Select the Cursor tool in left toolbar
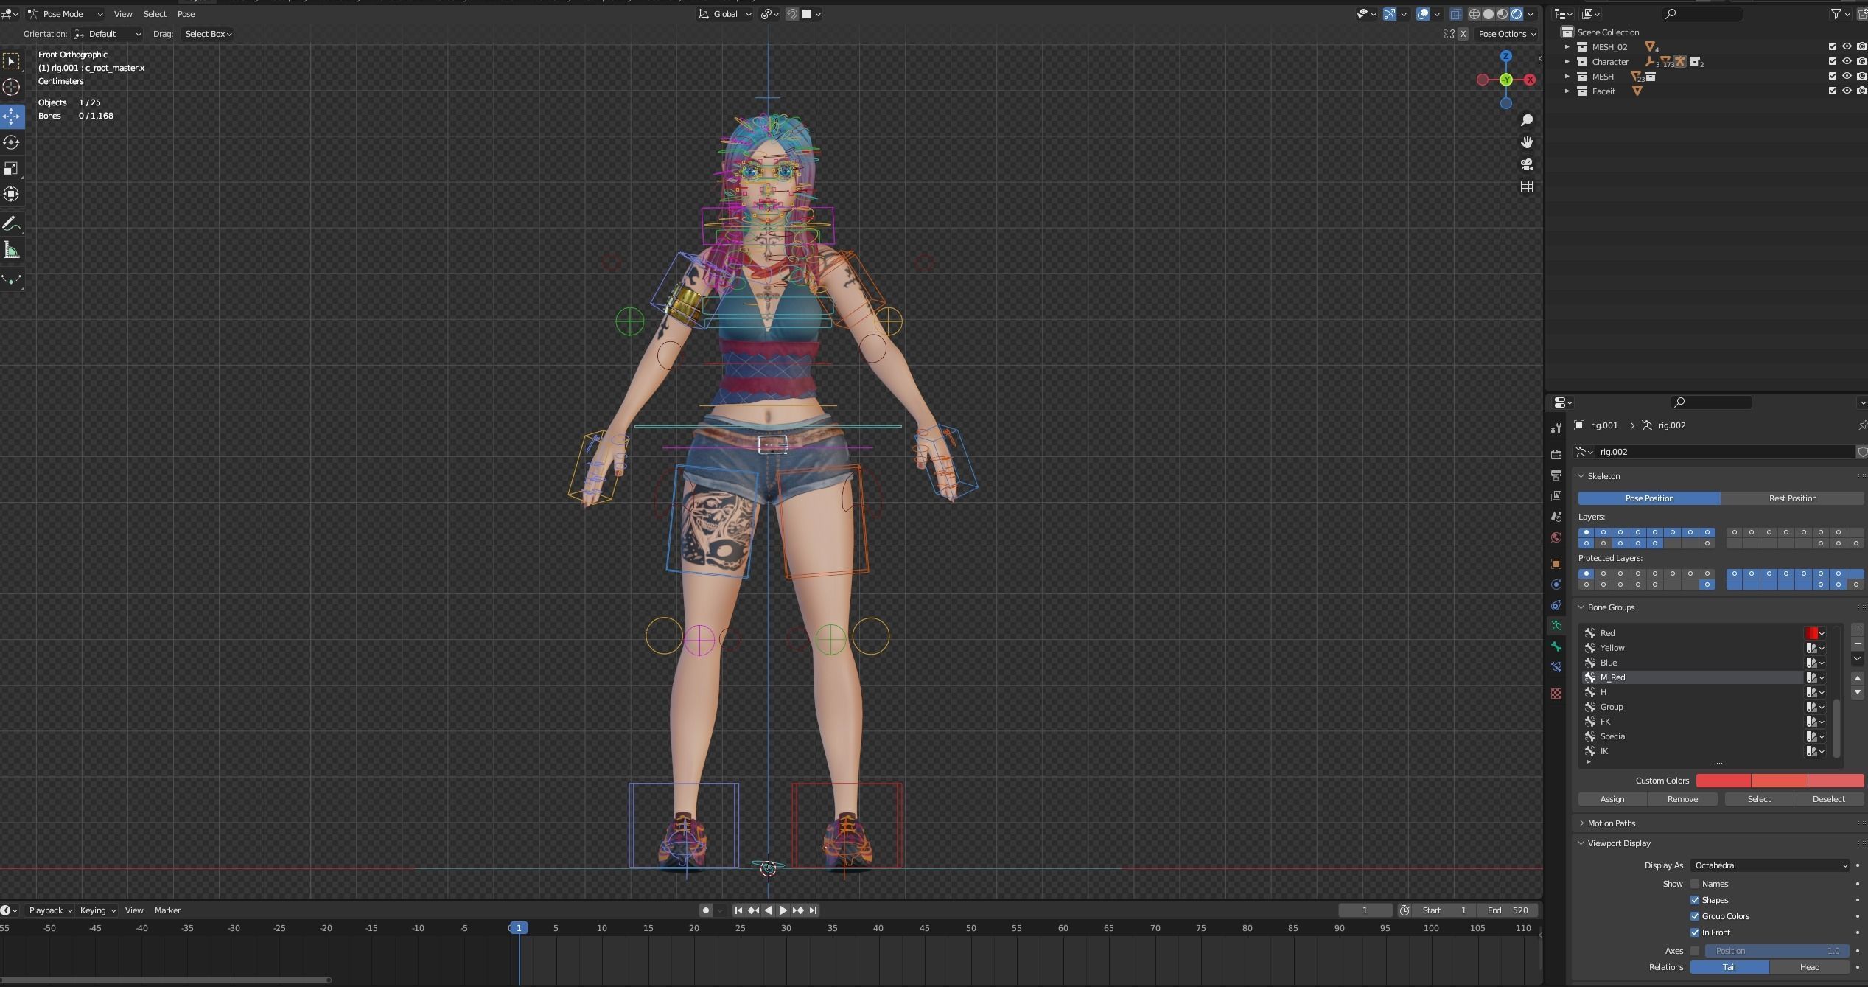Screen dimensions: 1868x987 click(x=11, y=87)
